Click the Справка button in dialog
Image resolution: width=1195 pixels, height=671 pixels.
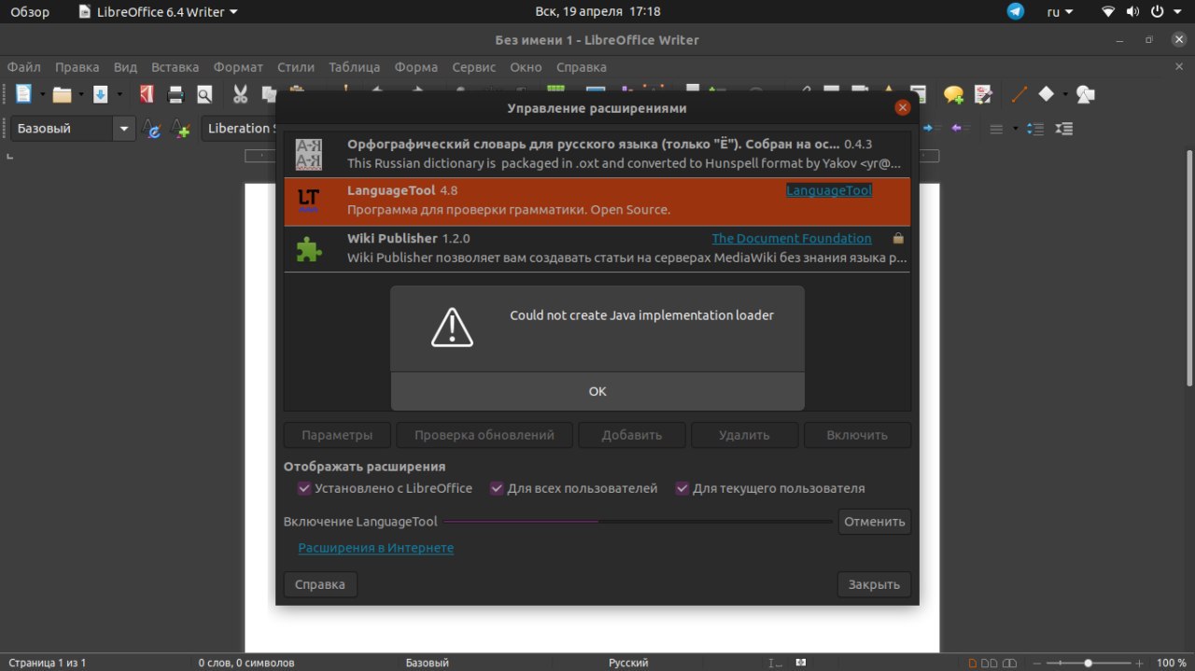coord(320,584)
